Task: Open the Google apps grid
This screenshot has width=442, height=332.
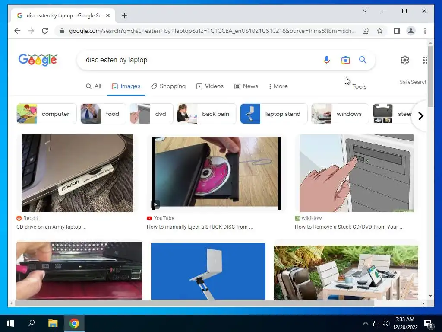Action: click(425, 60)
